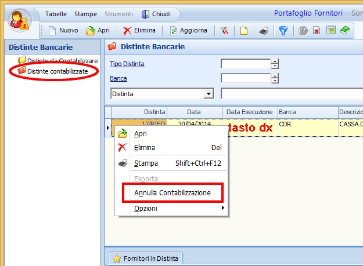The image size is (363, 266).
Task: Click the Banca link label
Action: click(118, 78)
